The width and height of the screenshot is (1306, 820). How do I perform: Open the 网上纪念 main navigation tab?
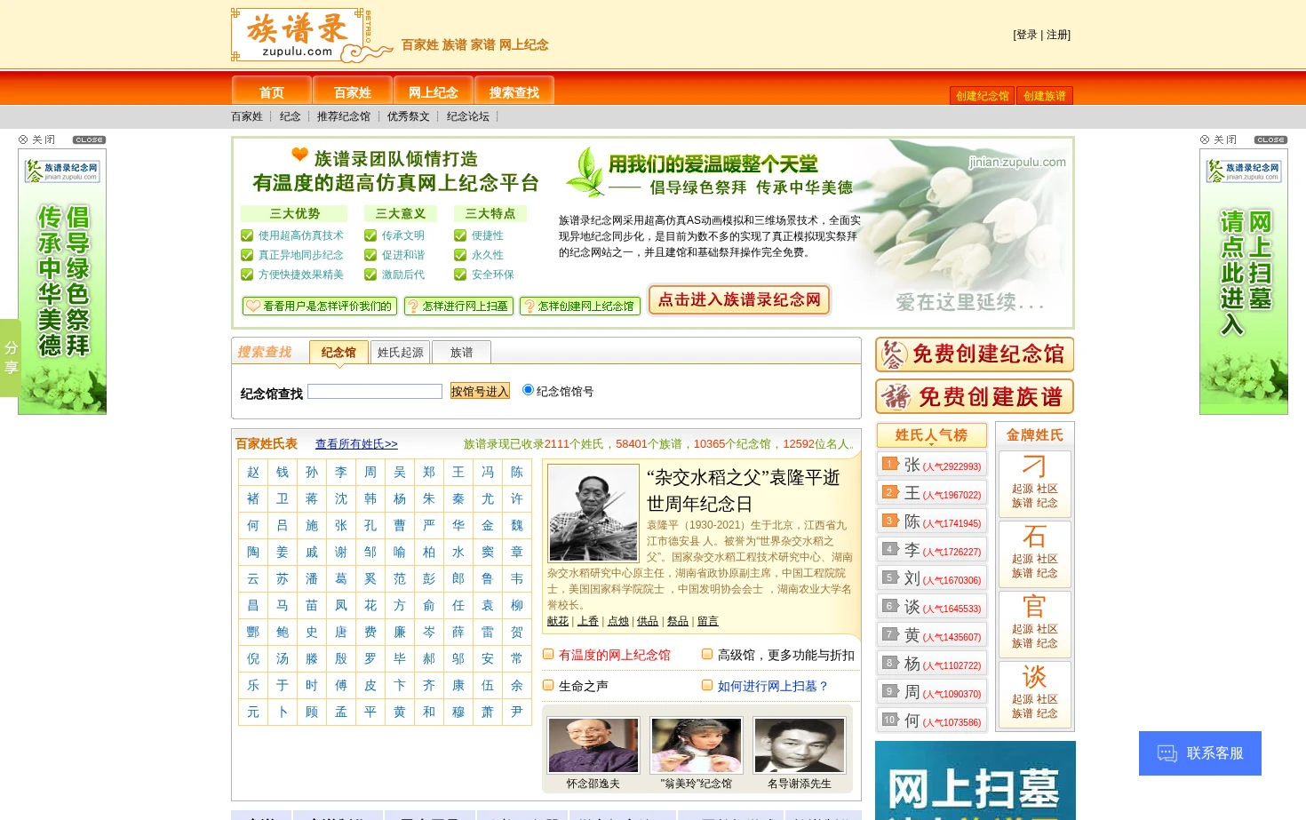tap(434, 91)
